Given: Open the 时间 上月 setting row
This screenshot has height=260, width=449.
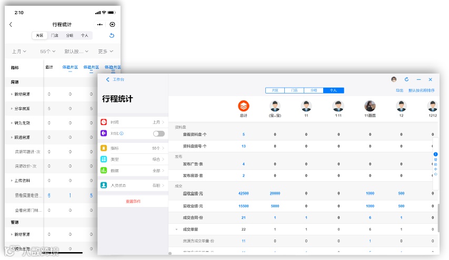Looking at the screenshot, I should tap(133, 122).
